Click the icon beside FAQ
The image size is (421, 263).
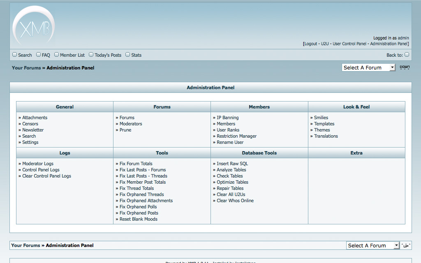[x=39, y=55]
